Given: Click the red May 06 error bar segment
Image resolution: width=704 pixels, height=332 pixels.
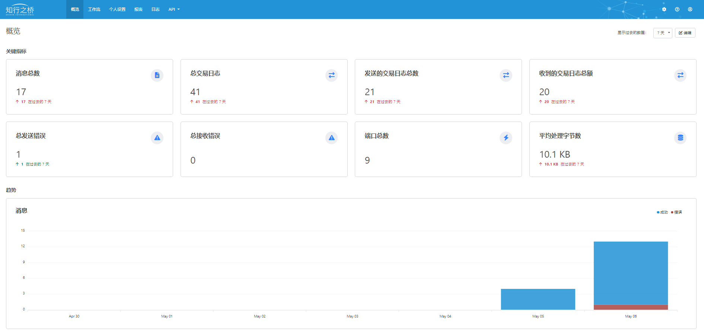Looking at the screenshot, I should [x=631, y=307].
